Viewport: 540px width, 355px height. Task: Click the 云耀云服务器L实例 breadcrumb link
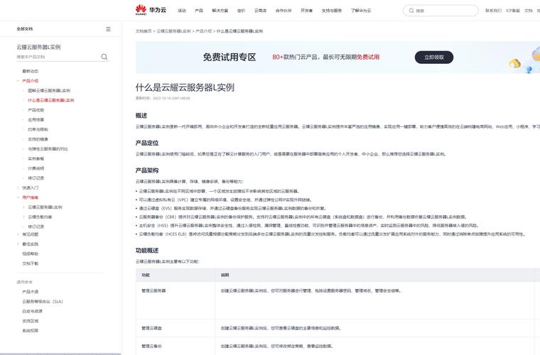coord(173,31)
